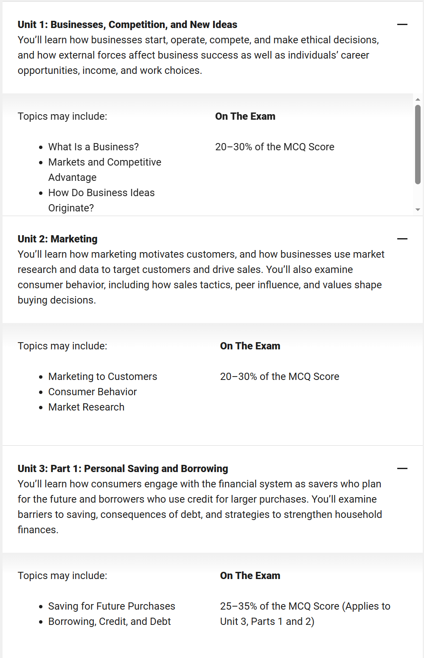Click 'How Do Business Ideas Originate?' topic
The image size is (424, 658).
(x=101, y=200)
